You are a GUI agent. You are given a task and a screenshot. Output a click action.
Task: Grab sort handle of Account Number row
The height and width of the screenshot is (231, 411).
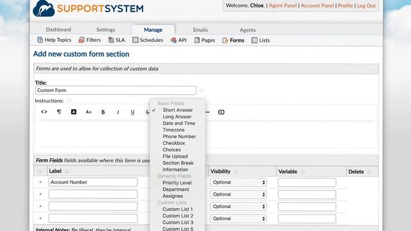pos(40,182)
